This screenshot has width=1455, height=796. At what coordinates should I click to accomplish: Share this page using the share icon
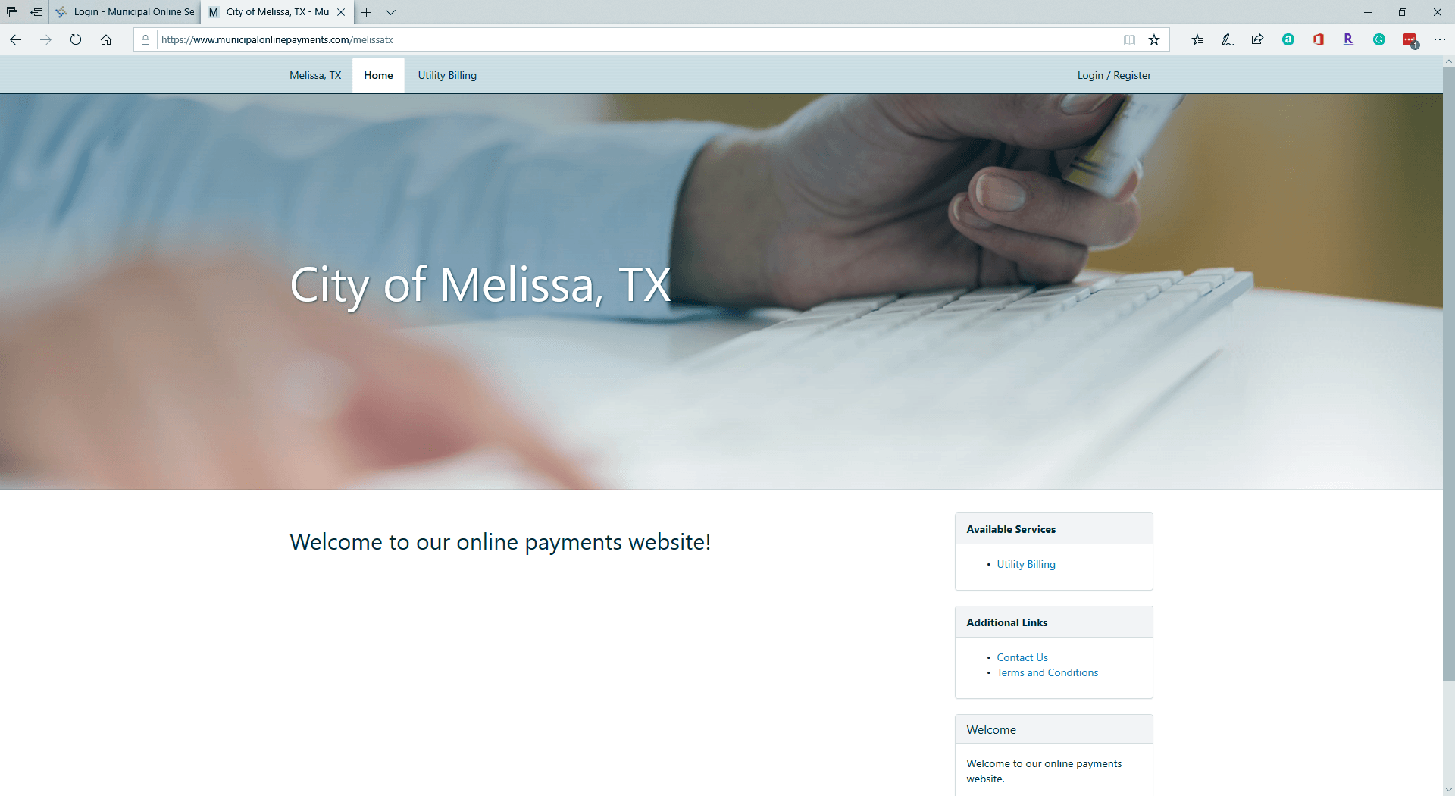[1258, 40]
